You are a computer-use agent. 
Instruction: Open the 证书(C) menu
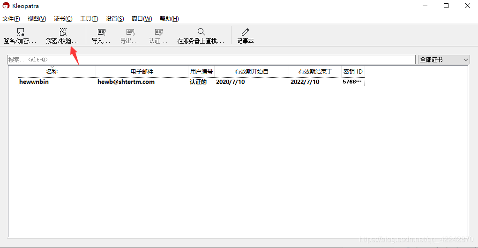point(63,19)
